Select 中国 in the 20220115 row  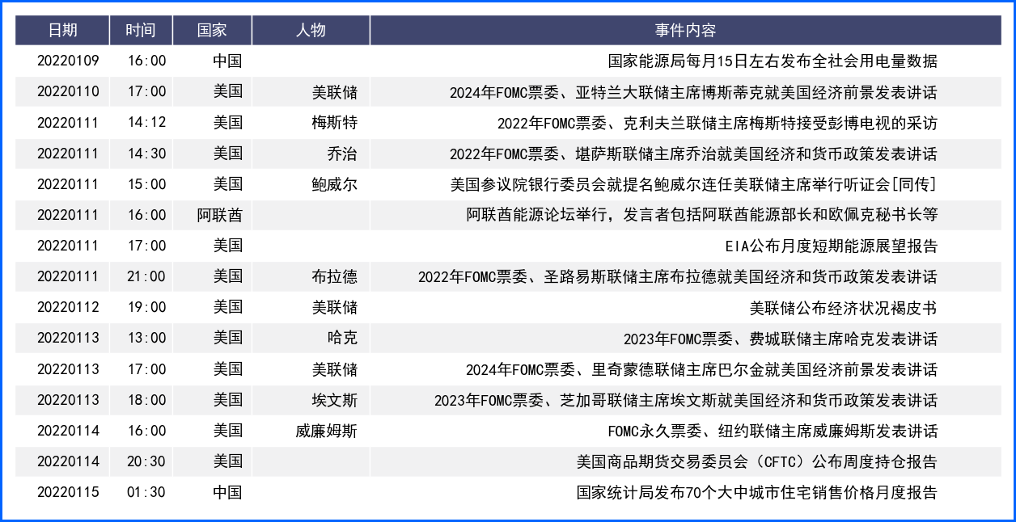(227, 492)
